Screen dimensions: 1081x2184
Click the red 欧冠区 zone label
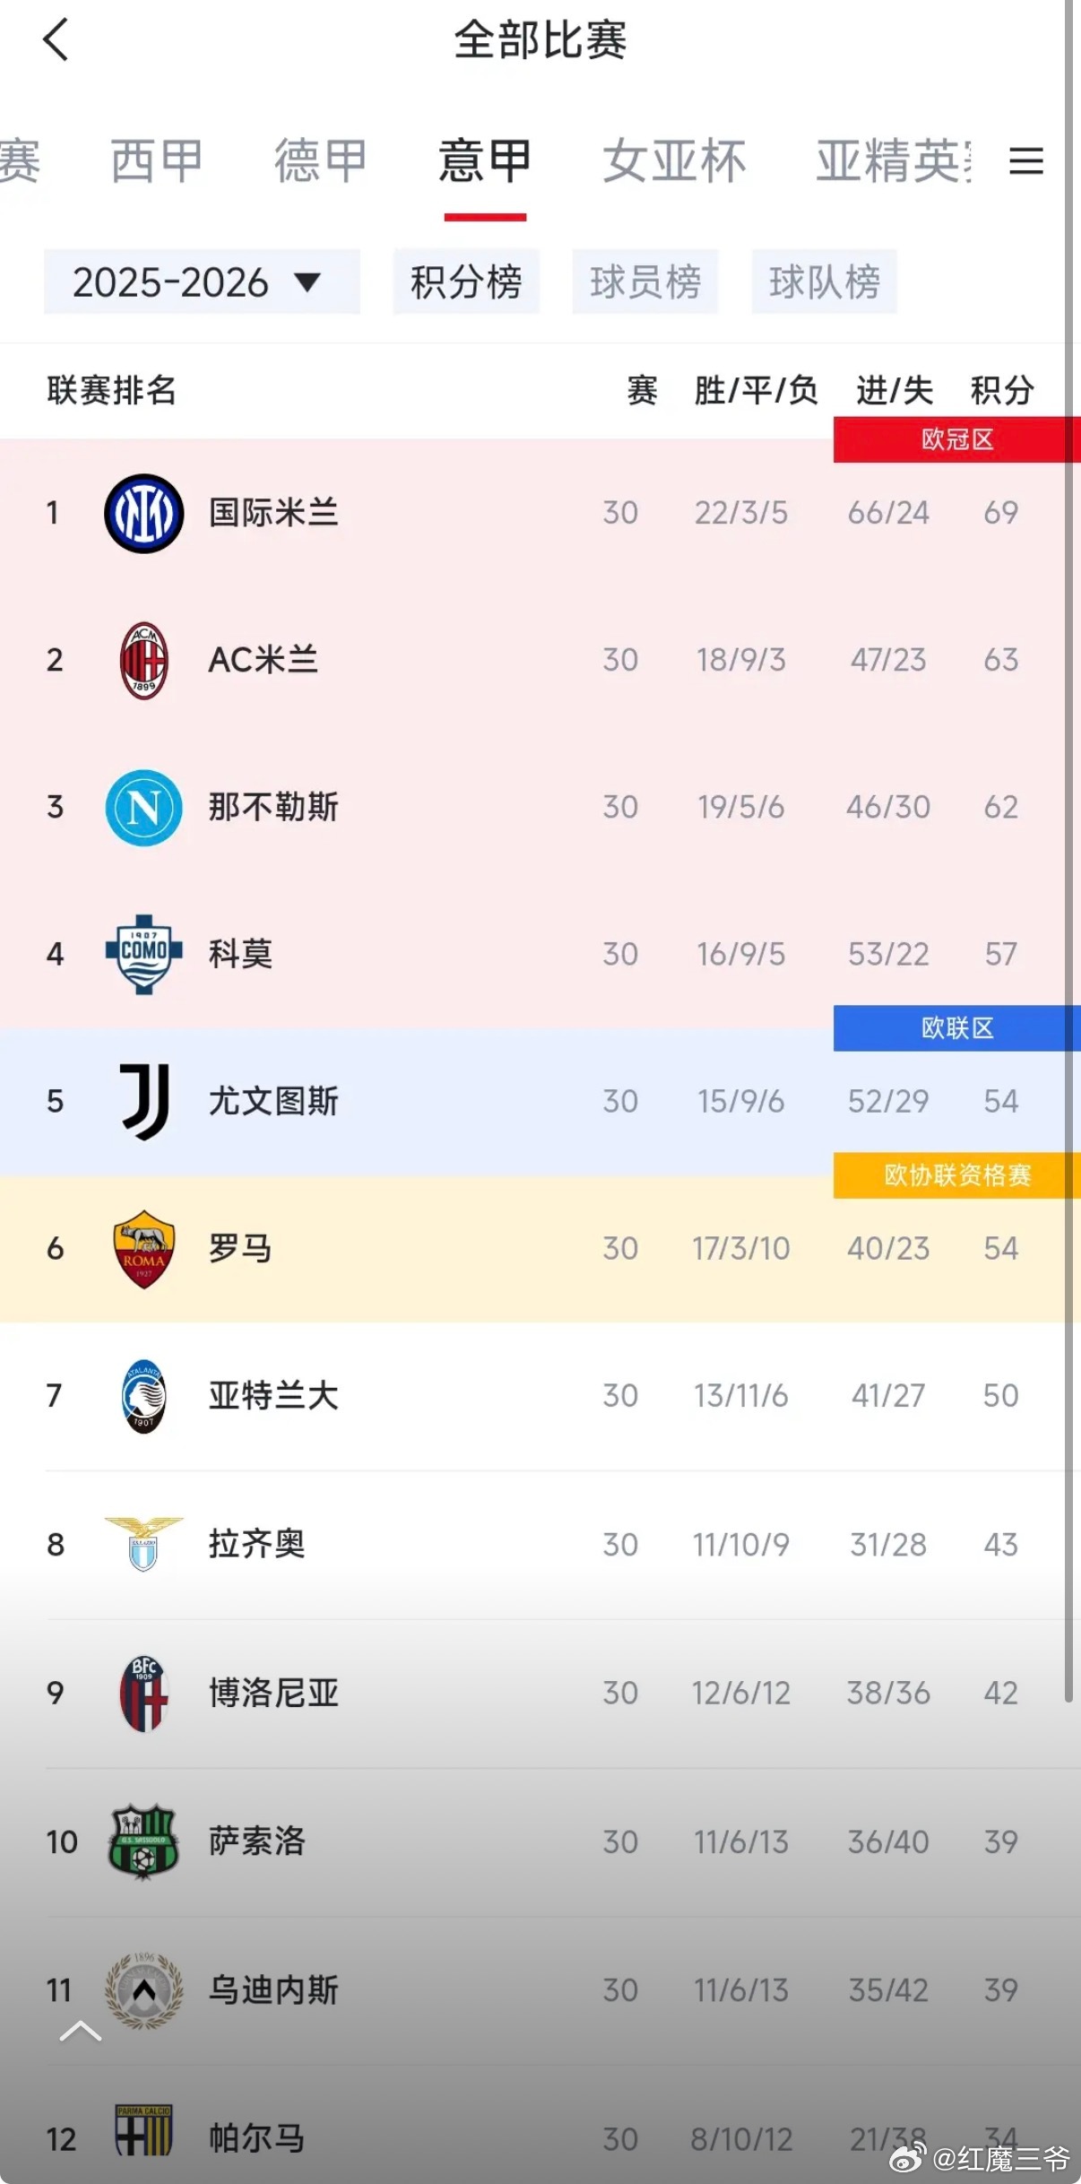pos(957,438)
